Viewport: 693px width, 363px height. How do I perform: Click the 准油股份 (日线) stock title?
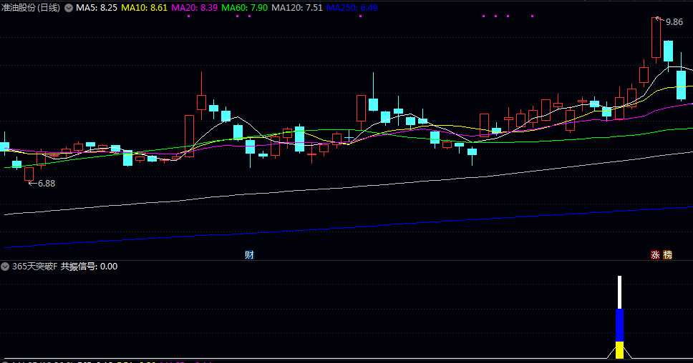(31, 8)
